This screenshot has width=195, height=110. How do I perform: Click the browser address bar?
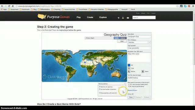[x=96, y=6]
